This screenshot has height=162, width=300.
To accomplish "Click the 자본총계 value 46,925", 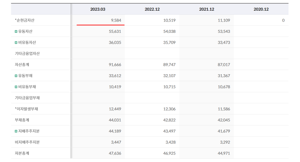I will coord(169,153).
